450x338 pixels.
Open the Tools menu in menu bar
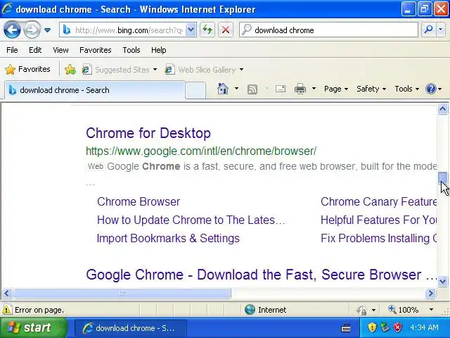pos(131,50)
